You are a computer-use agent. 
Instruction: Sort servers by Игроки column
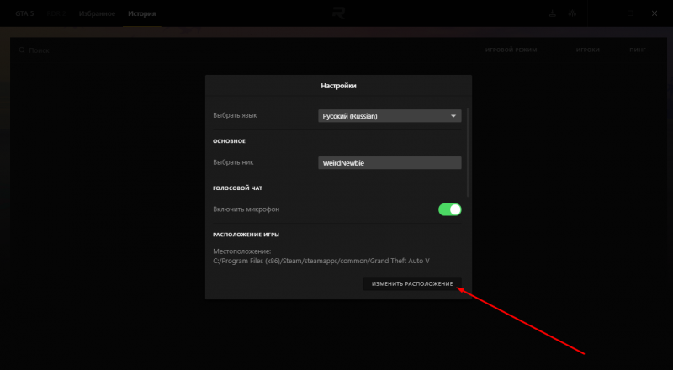point(588,50)
